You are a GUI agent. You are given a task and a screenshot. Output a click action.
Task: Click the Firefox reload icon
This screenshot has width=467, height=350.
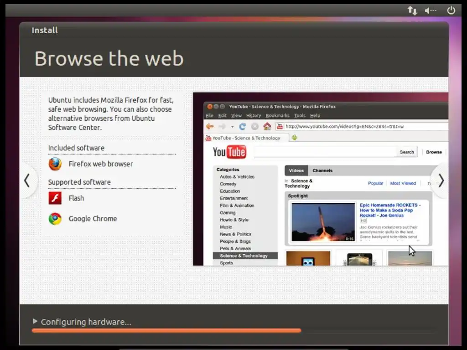243,127
